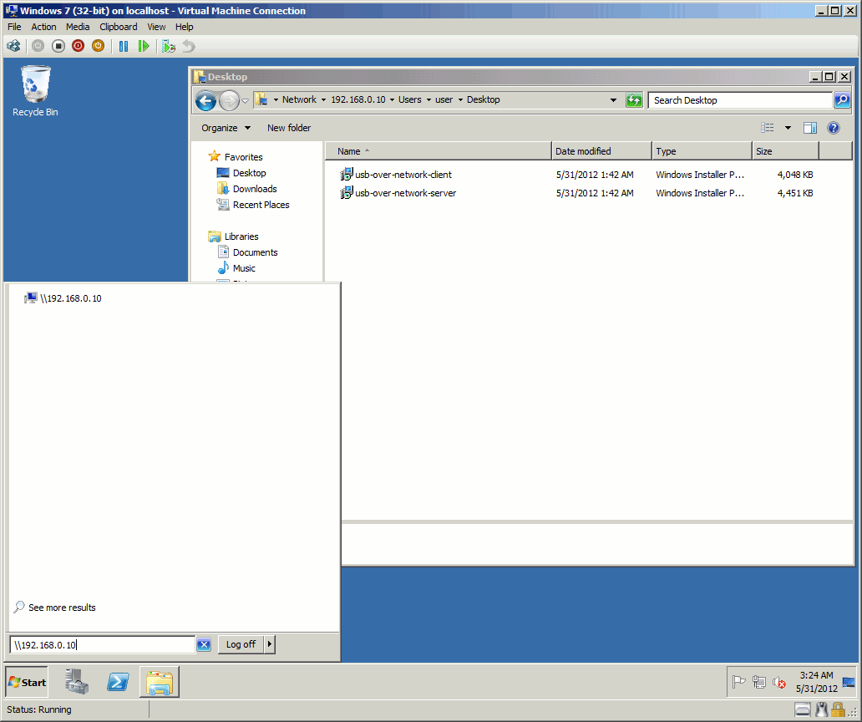Open the Help menu
Image resolution: width=862 pixels, height=722 pixels.
pyautogui.click(x=184, y=27)
